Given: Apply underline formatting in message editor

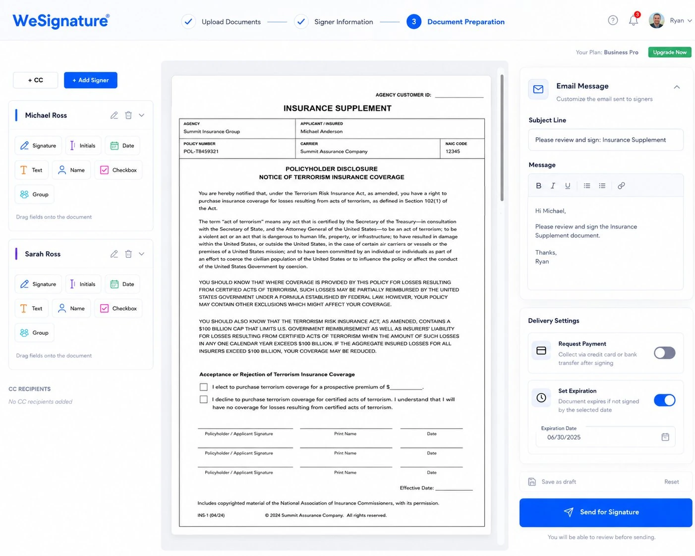Looking at the screenshot, I should [x=568, y=186].
